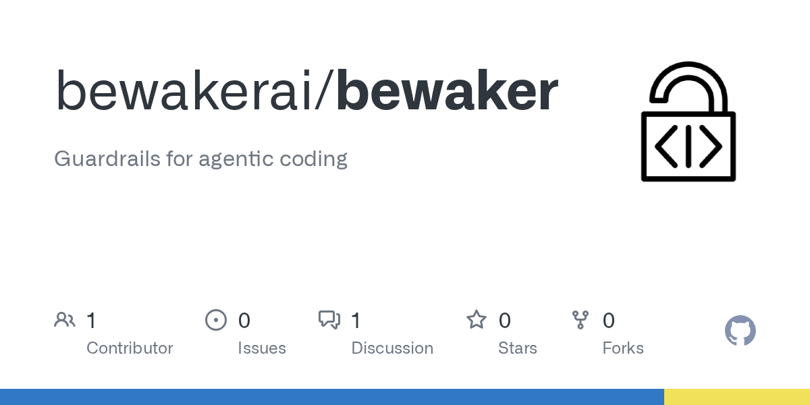
Task: Click the 'Guardrails for agentic coding' description
Action: (200, 159)
